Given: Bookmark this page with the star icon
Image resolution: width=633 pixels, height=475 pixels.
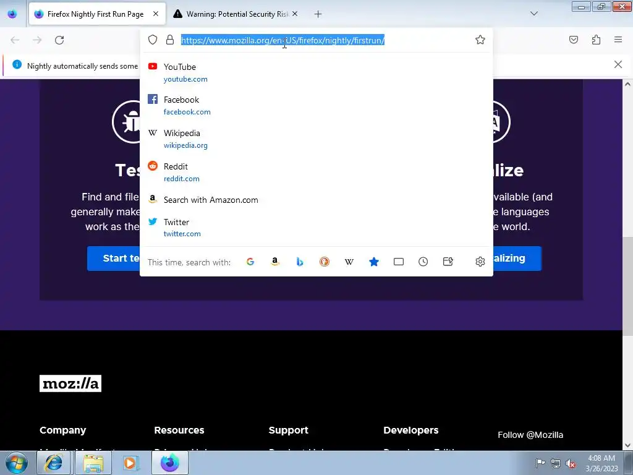Looking at the screenshot, I should (x=480, y=40).
